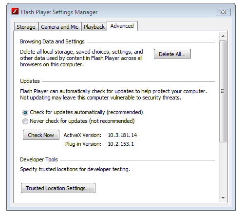Click the 'ActiveX Version:' label
The image size is (243, 216).
(x=82, y=135)
